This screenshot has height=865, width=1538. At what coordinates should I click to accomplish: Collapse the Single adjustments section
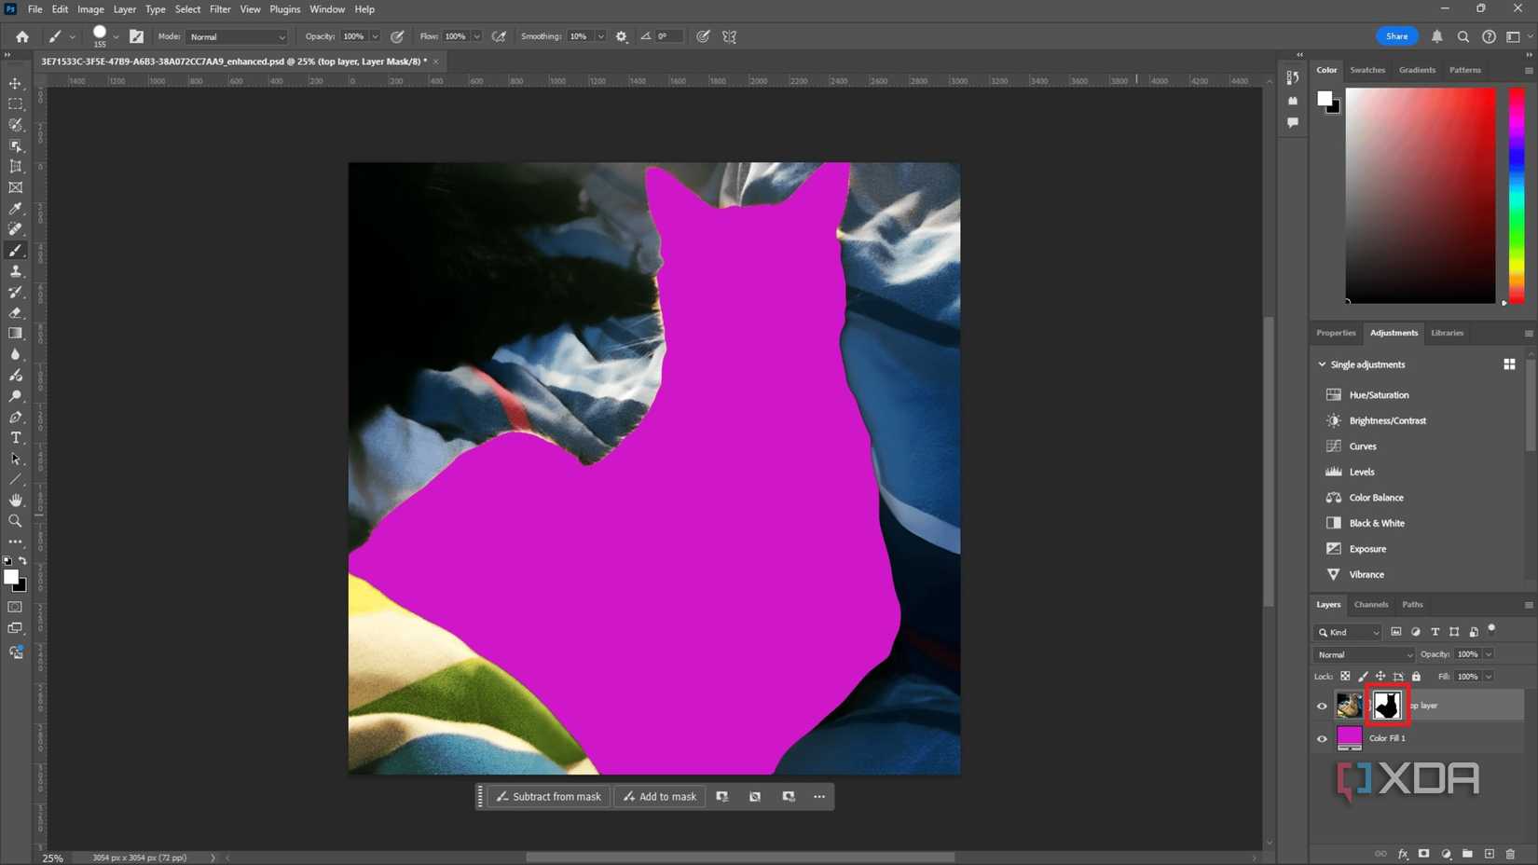click(1322, 364)
